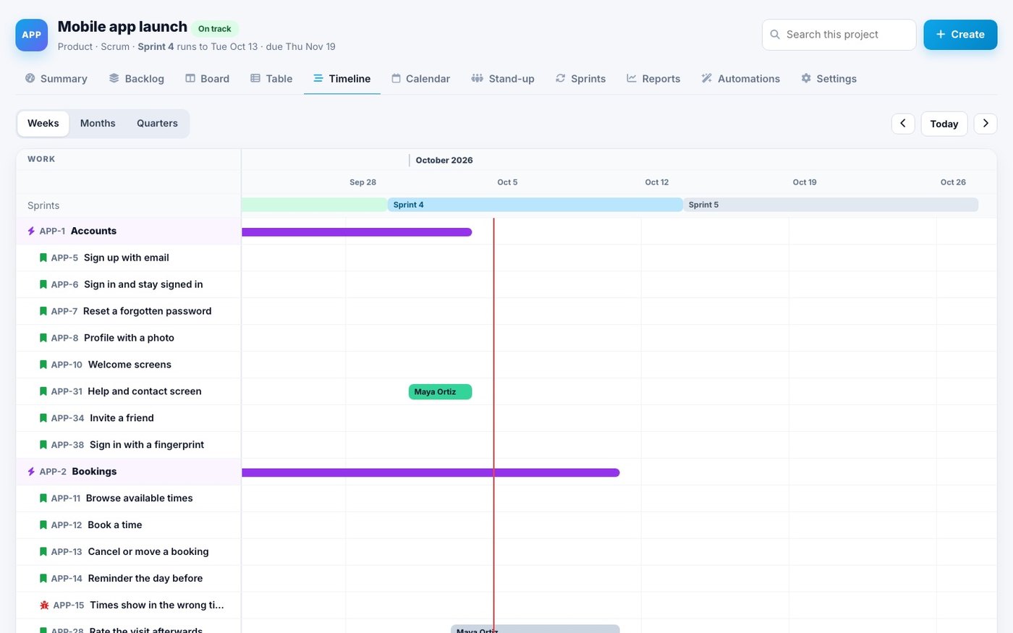Click the story icon next to Profile with a photo
The width and height of the screenshot is (1013, 633).
[43, 338]
